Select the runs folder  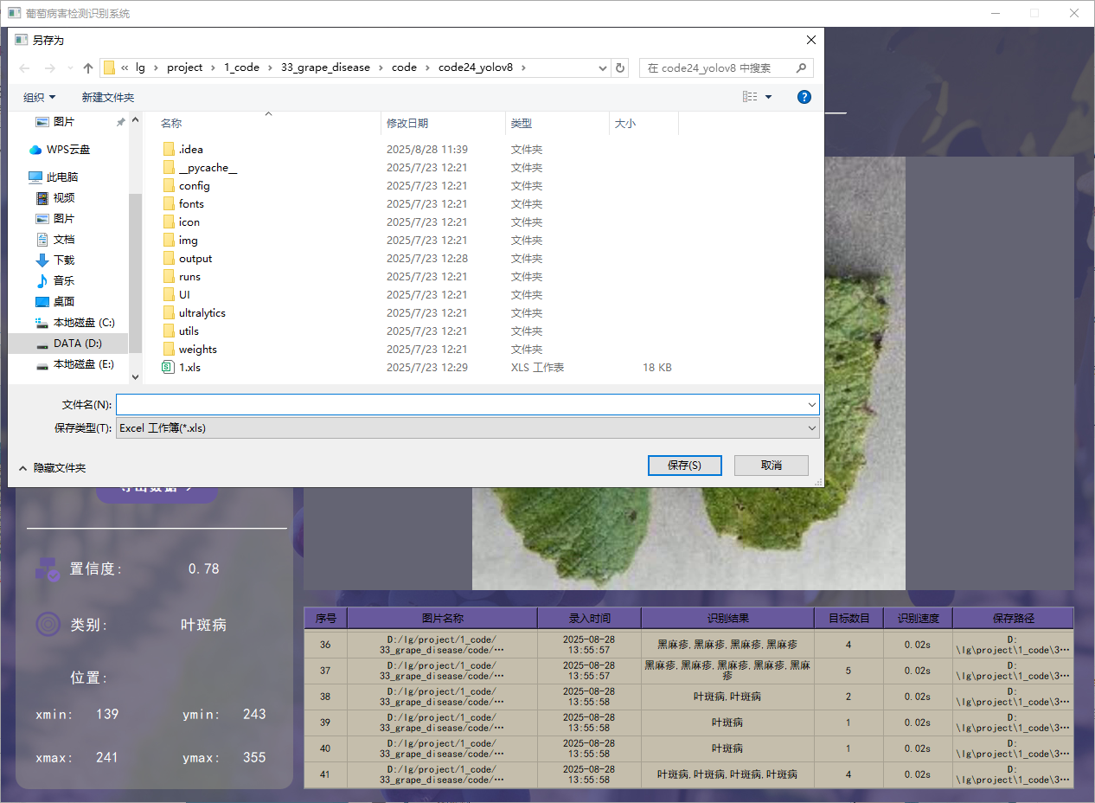tap(182, 277)
